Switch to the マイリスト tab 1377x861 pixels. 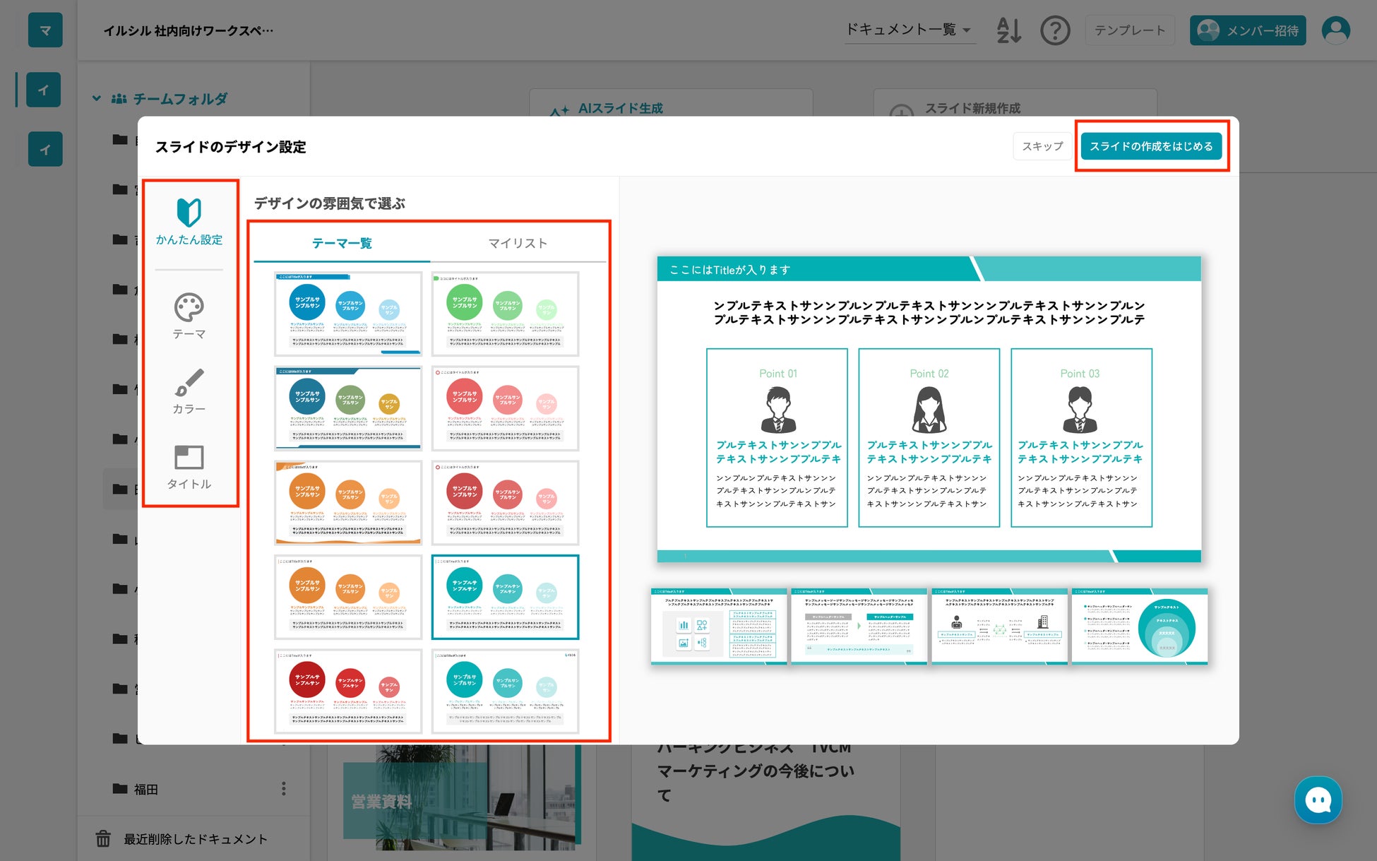click(518, 243)
